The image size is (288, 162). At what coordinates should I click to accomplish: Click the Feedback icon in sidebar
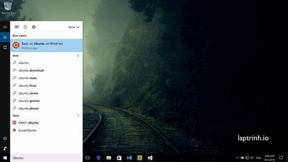[5, 148]
